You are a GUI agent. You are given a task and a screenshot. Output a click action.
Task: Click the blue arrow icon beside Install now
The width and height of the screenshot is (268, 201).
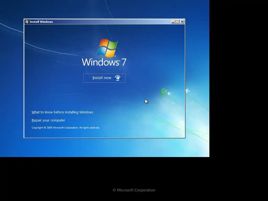coord(118,78)
